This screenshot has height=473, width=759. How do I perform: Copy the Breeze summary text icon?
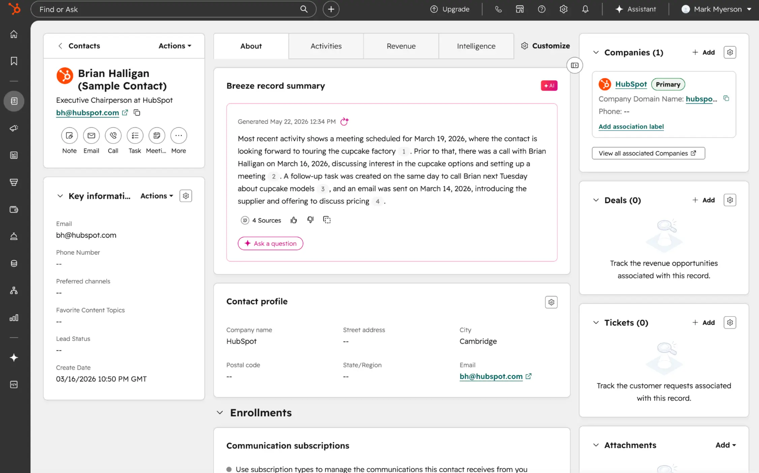327,220
